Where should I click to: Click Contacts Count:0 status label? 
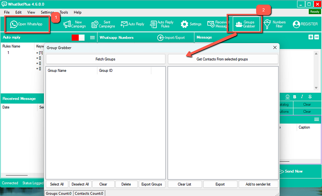point(89,193)
